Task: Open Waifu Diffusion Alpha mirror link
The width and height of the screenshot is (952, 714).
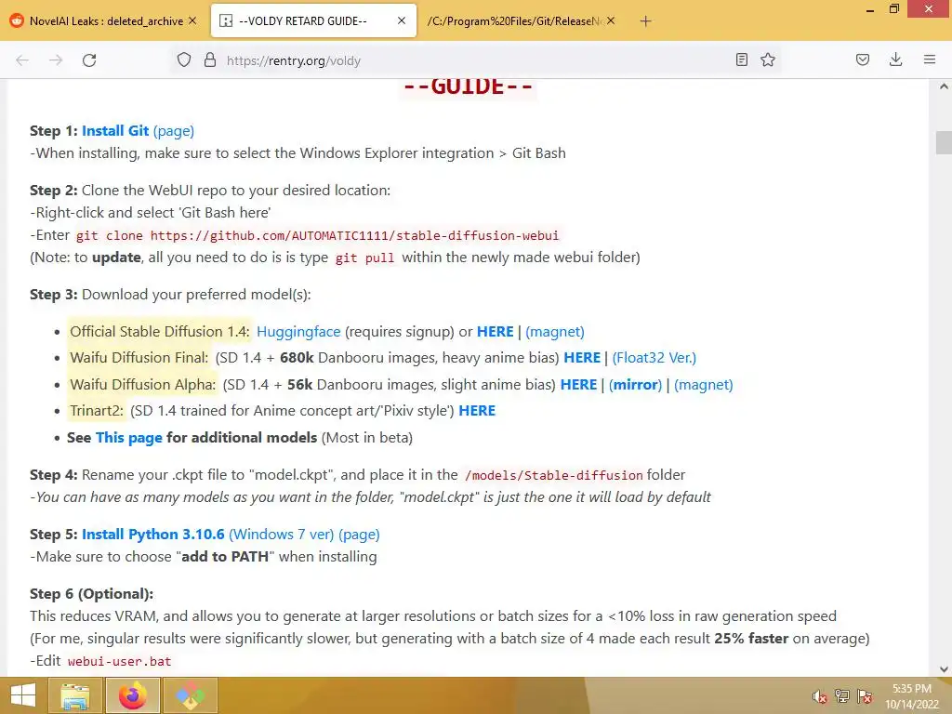Action: [x=635, y=384]
